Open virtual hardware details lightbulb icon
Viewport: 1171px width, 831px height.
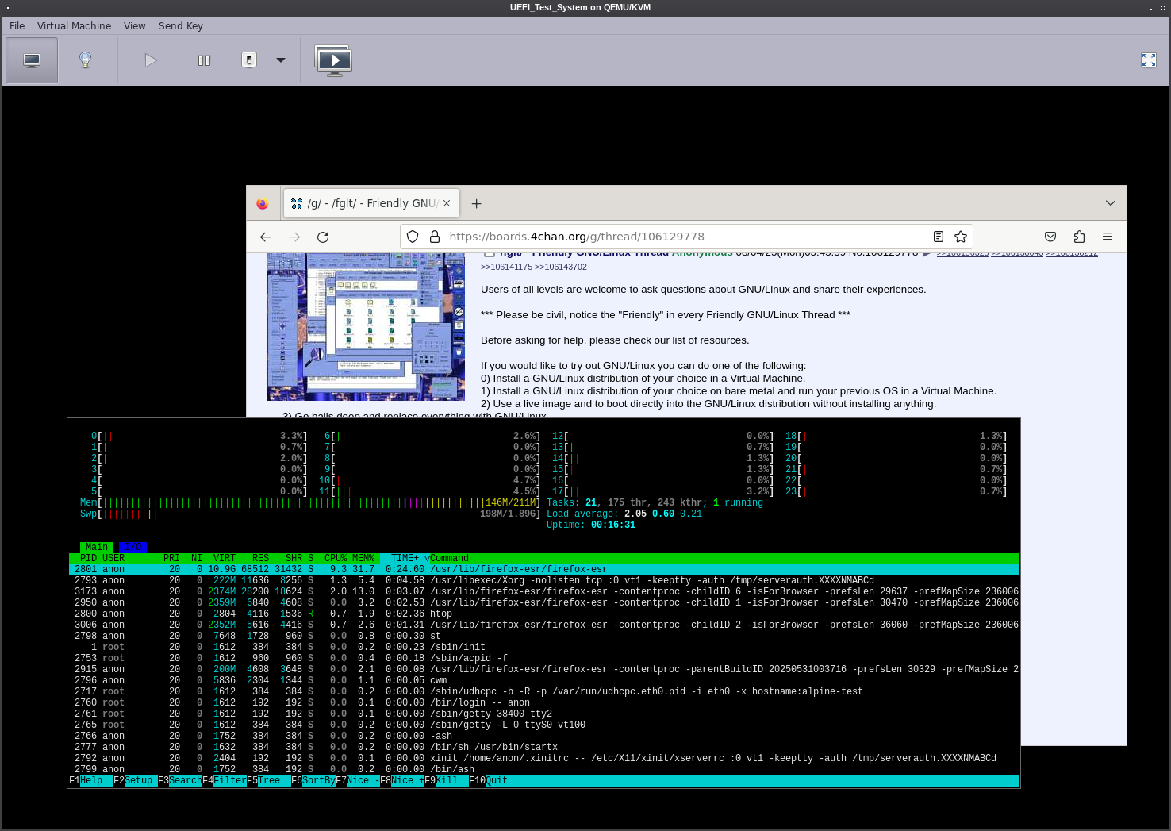point(86,60)
